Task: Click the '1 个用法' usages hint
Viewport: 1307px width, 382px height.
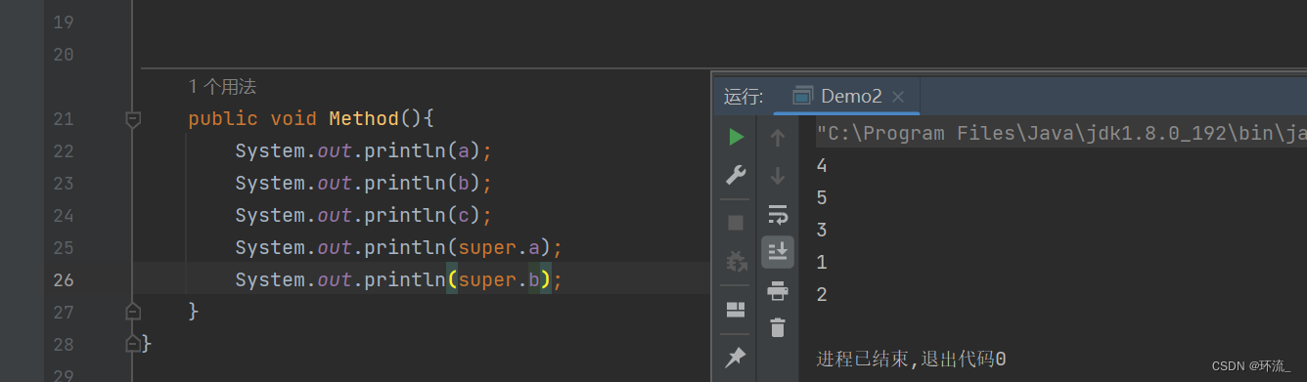Action: click(222, 87)
